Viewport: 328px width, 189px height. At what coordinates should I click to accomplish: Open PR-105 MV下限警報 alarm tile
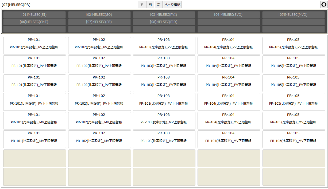294,139
